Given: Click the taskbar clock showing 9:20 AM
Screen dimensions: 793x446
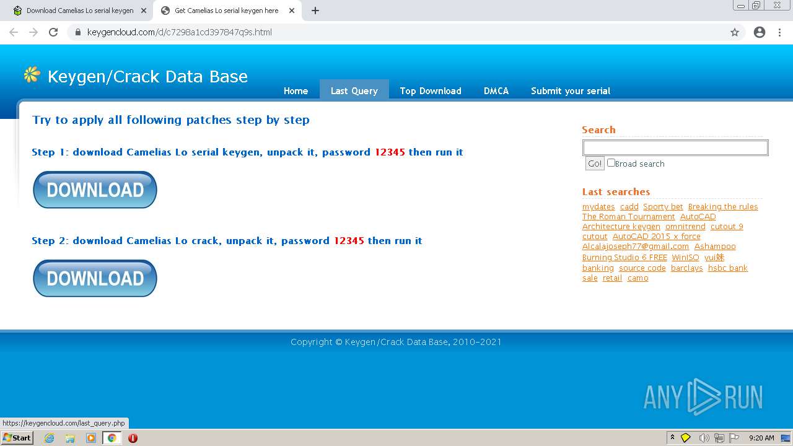Looking at the screenshot, I should [x=761, y=438].
